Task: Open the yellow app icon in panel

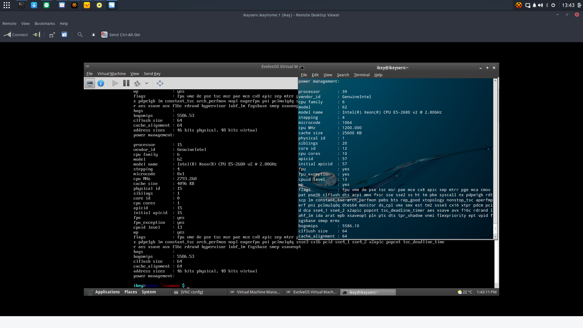Action: tap(87, 5)
